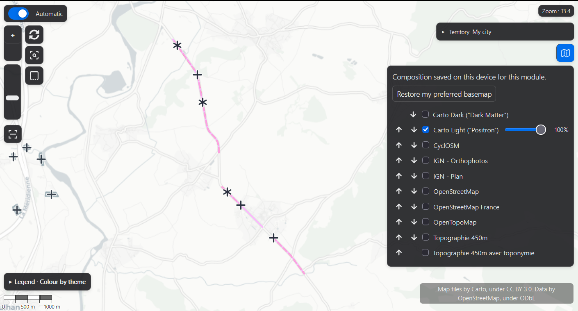The height and width of the screenshot is (311, 578).
Task: Toggle the Automatic switch off
Action: [x=18, y=14]
